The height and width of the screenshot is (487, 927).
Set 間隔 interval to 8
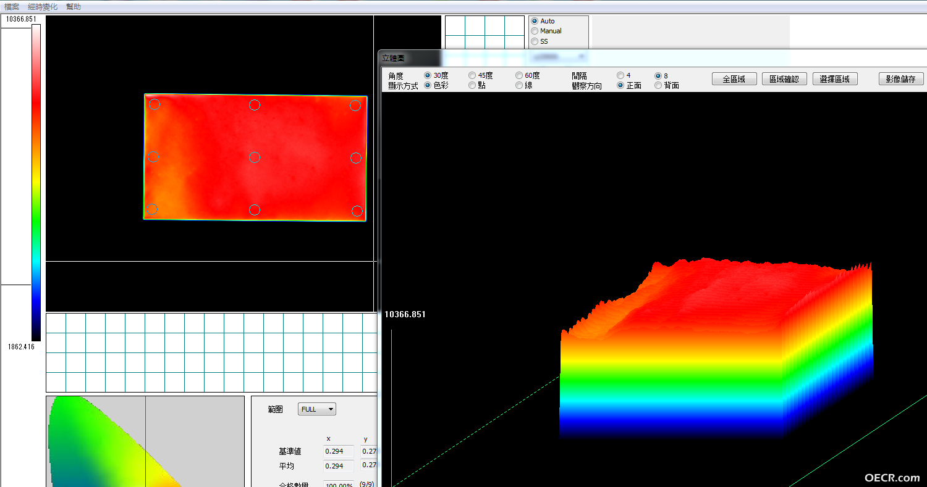tap(658, 75)
